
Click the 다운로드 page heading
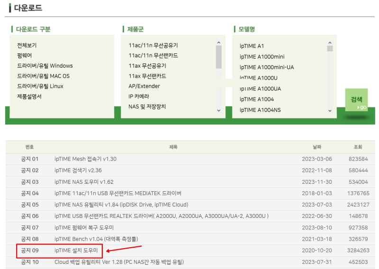coord(28,8)
